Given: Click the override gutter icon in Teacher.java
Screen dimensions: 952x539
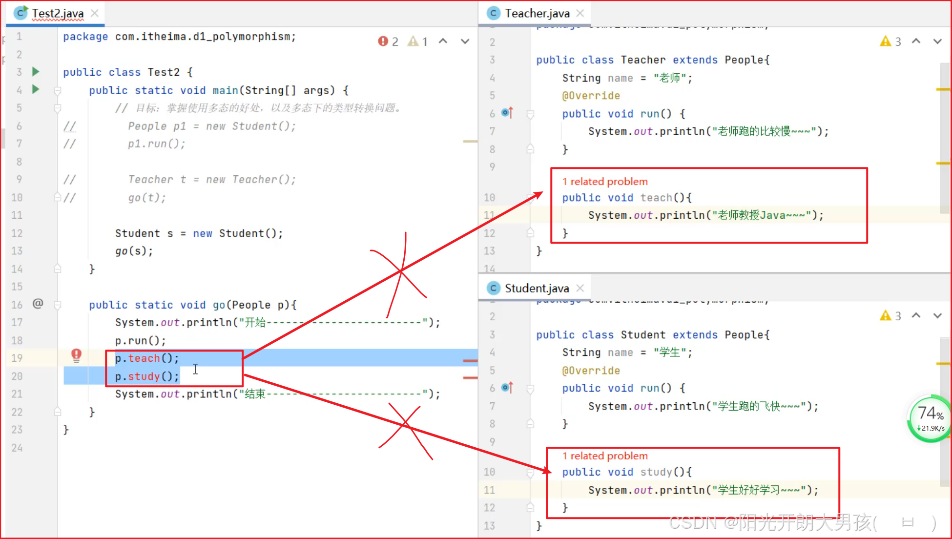Looking at the screenshot, I should pyautogui.click(x=507, y=113).
